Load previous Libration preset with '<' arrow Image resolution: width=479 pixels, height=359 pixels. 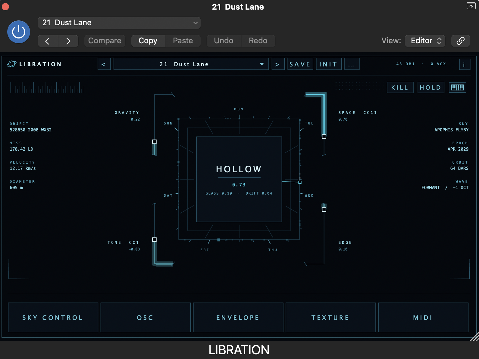(104, 64)
